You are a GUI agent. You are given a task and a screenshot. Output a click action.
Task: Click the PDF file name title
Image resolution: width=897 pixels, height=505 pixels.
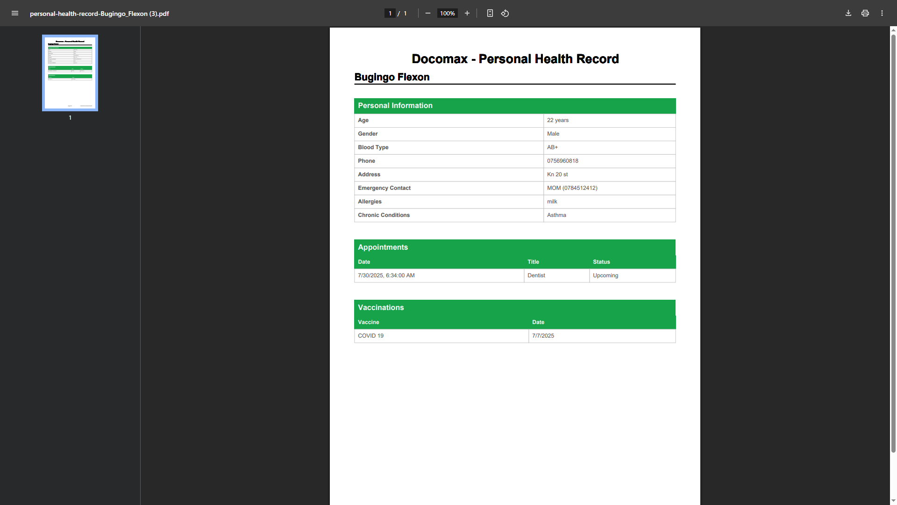(x=100, y=14)
